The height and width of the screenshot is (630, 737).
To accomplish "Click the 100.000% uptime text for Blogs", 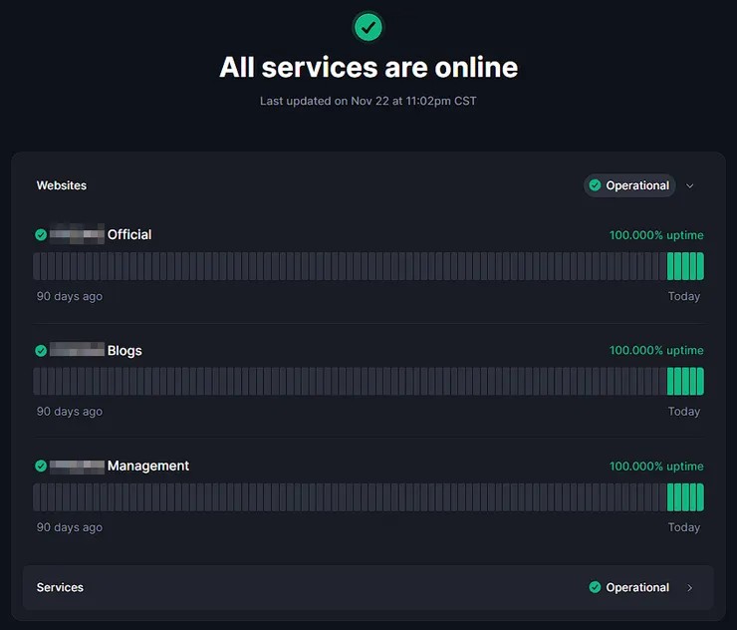I will pos(656,351).
